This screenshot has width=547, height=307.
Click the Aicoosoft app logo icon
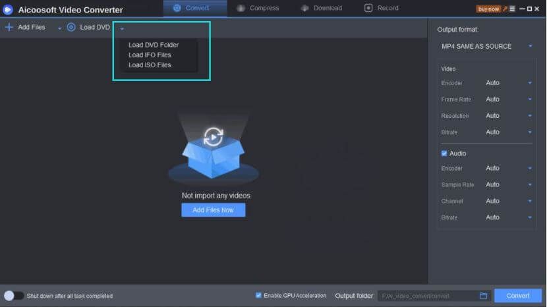pos(8,9)
